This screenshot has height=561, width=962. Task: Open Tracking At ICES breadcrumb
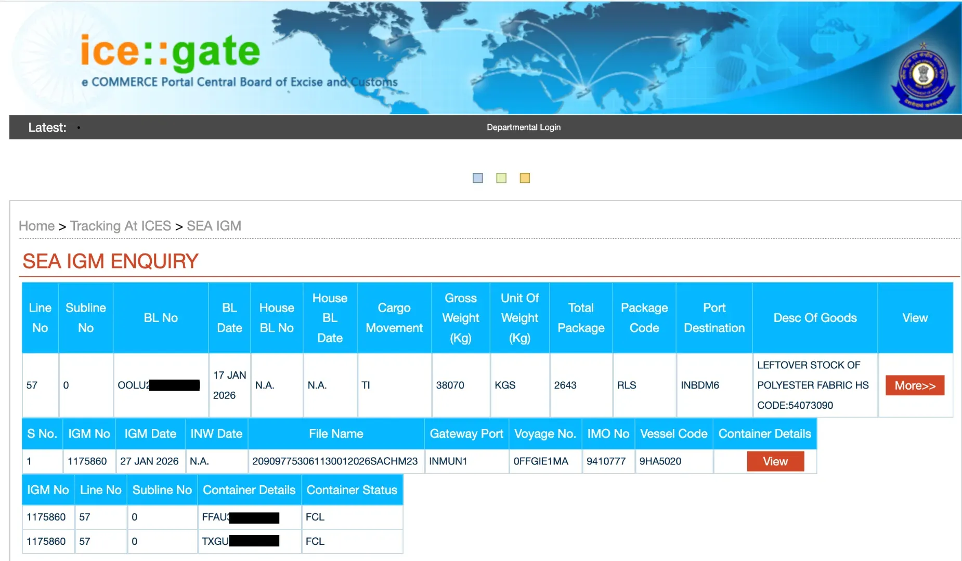[x=120, y=226]
